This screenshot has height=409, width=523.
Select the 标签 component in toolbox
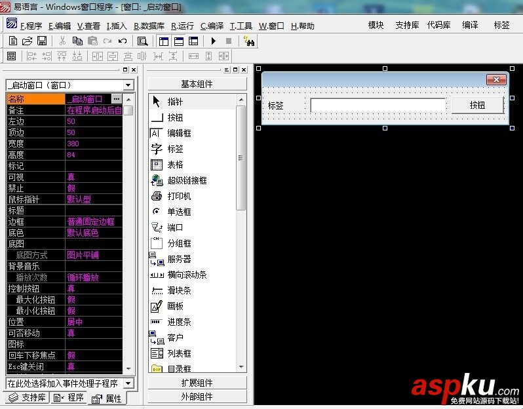point(193,149)
